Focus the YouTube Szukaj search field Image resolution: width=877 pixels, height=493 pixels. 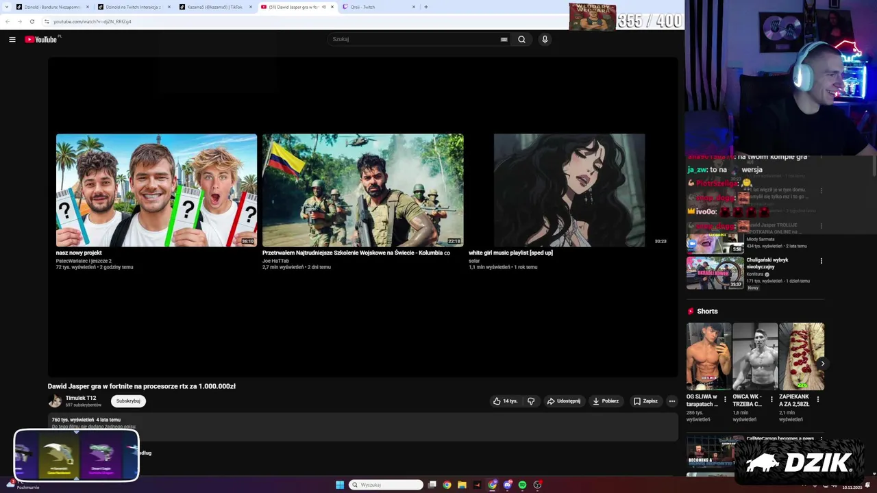click(x=415, y=40)
